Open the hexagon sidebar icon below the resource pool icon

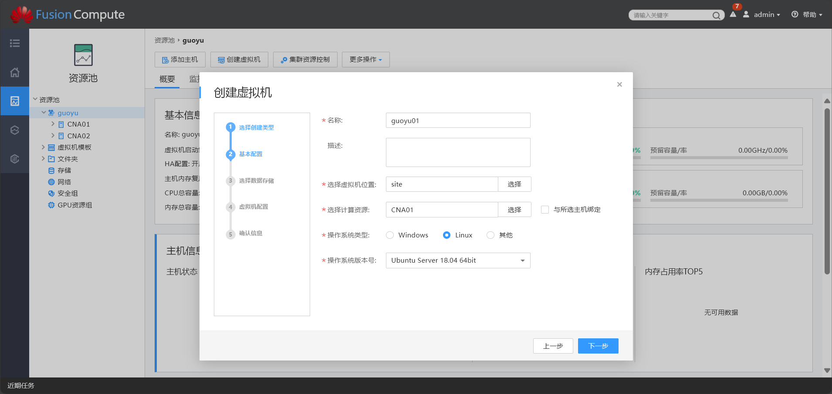tap(15, 130)
